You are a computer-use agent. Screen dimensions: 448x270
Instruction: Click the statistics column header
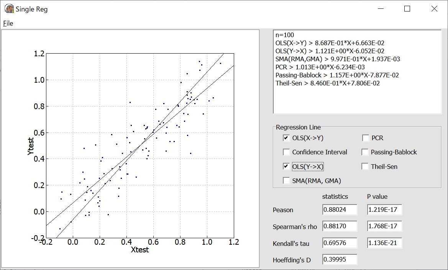pyautogui.click(x=335, y=196)
